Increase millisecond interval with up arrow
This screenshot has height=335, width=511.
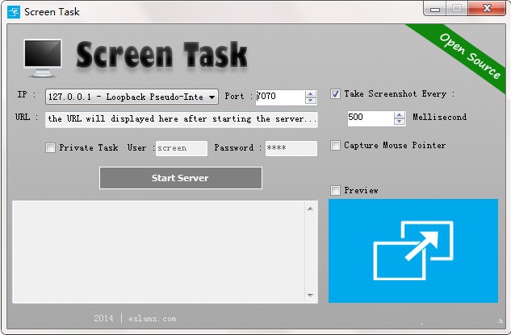click(400, 114)
